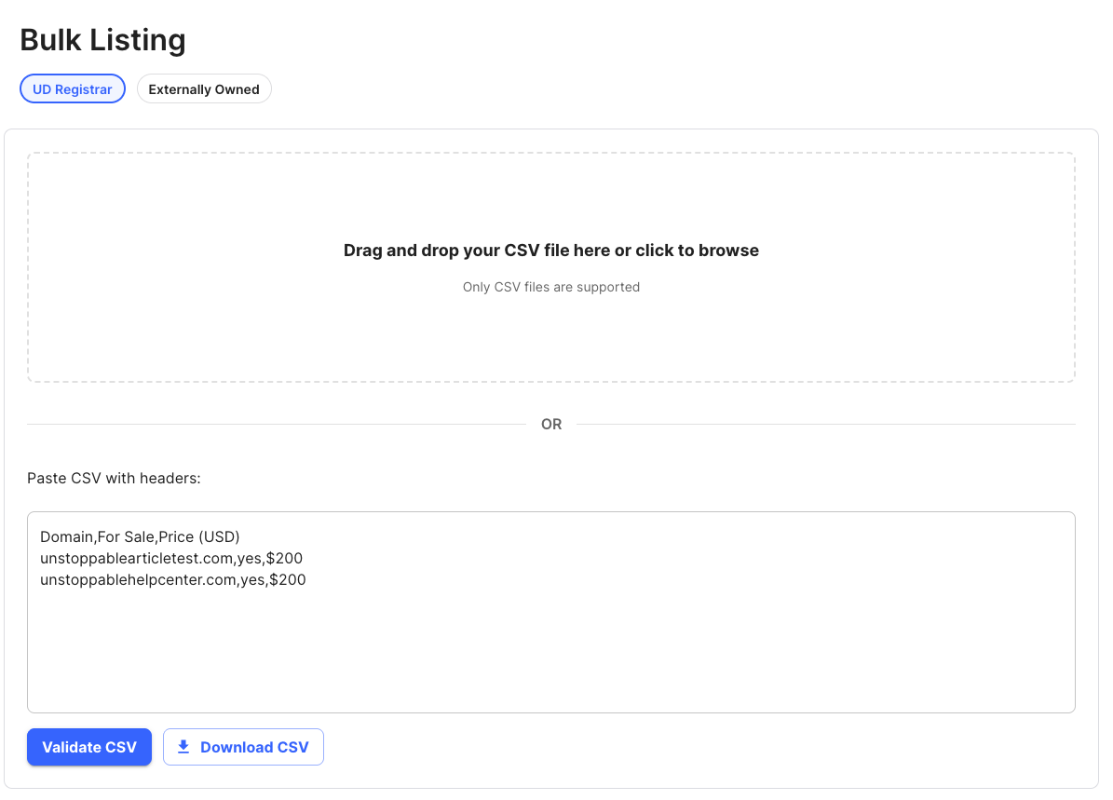Click the unstoppablearticletest.com row in text area
The image size is (1113, 800).
138,558
